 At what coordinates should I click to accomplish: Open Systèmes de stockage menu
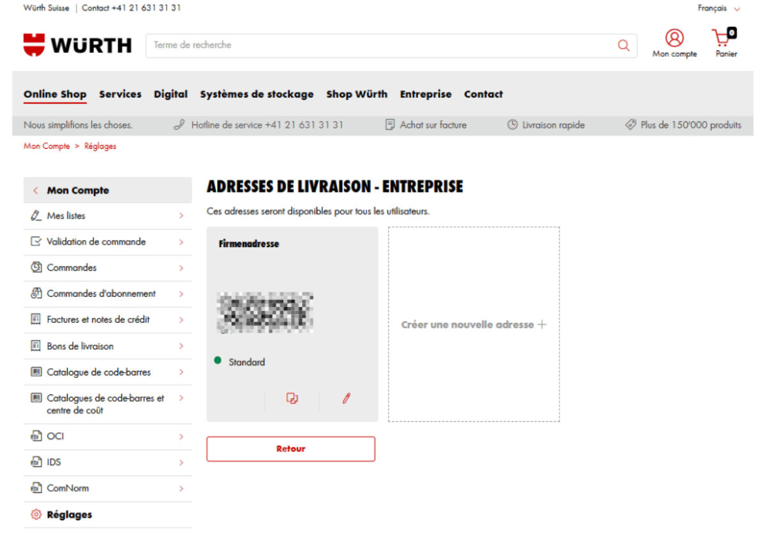(257, 94)
